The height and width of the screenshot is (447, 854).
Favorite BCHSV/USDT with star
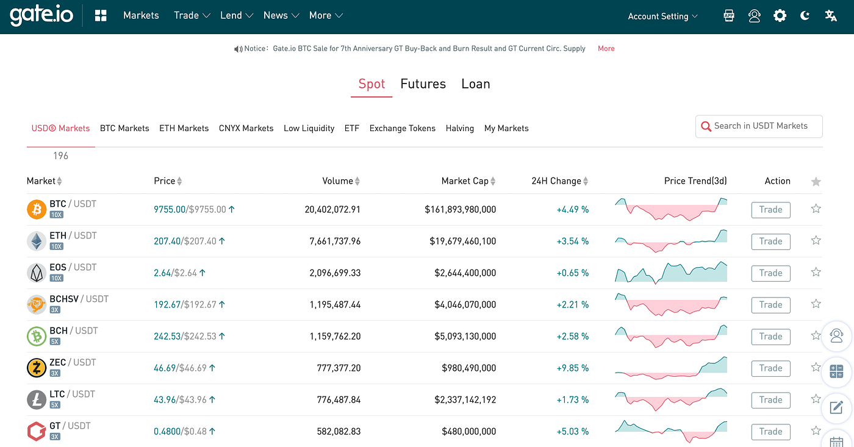[816, 304]
